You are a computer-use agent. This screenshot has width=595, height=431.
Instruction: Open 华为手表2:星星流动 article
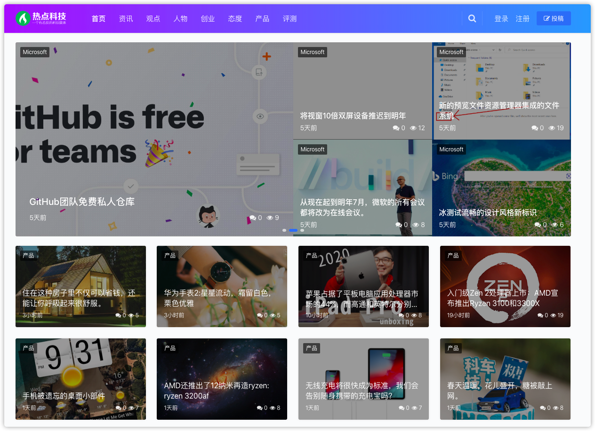pyautogui.click(x=218, y=298)
